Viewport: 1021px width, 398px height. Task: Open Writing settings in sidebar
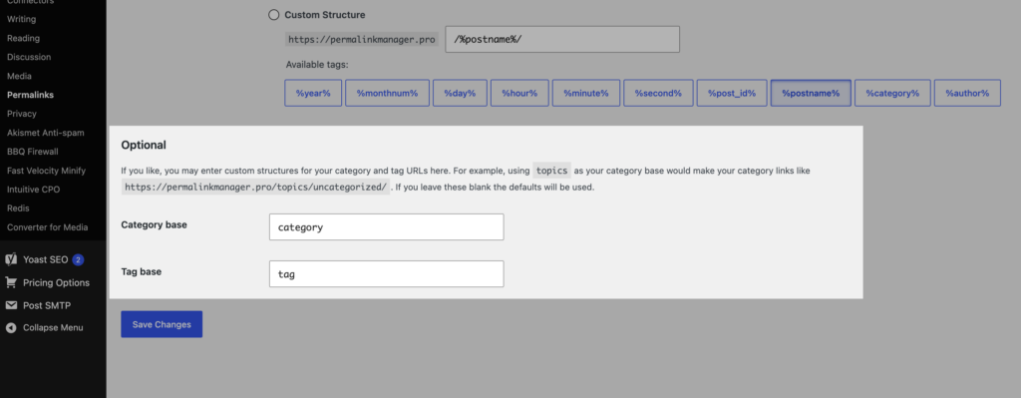22,19
